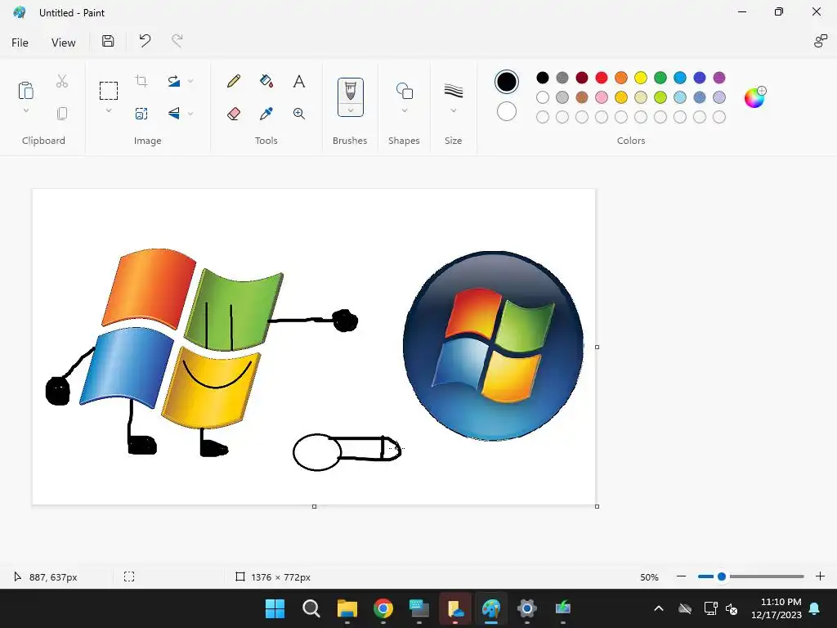Select the Pencil tool
The image size is (837, 628).
coord(234,81)
